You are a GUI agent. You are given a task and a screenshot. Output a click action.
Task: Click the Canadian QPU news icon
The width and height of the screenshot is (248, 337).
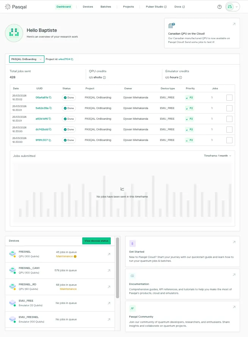tap(172, 25)
